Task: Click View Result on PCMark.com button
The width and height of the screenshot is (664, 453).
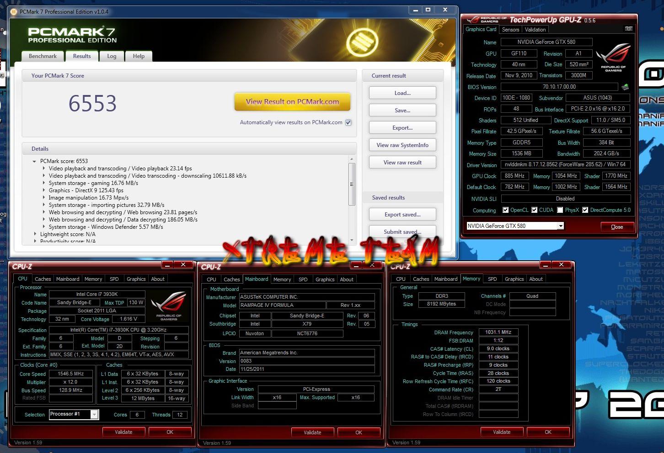Action: click(x=293, y=102)
